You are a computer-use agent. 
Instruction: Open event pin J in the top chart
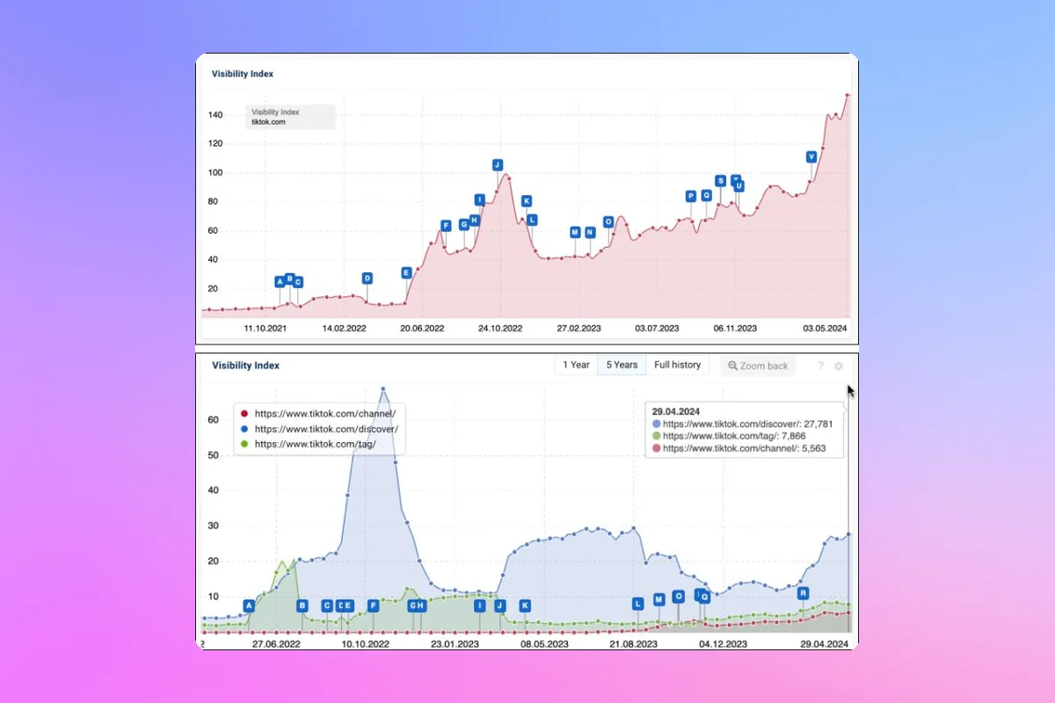tap(498, 165)
